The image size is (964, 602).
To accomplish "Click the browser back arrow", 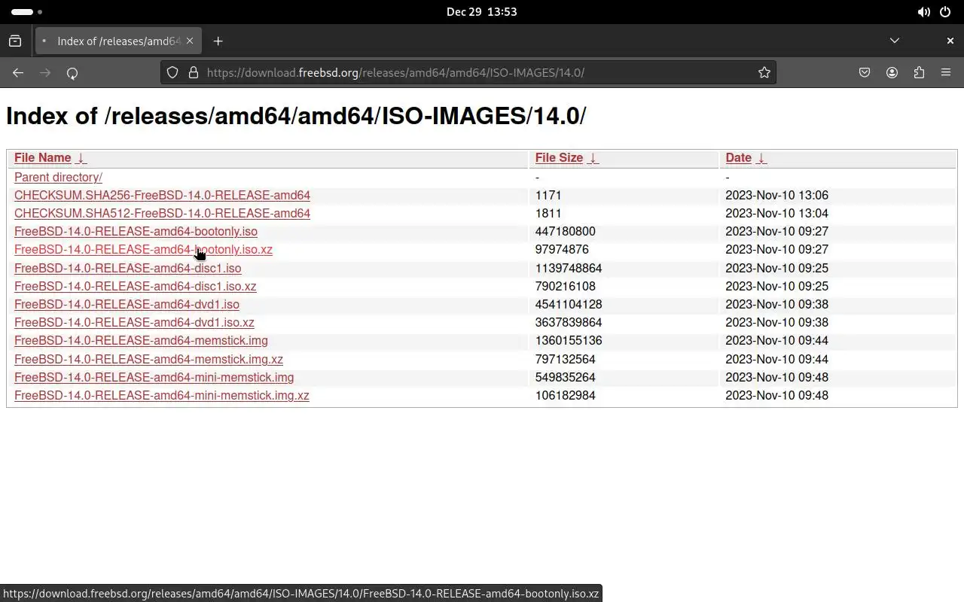I will 18,73.
